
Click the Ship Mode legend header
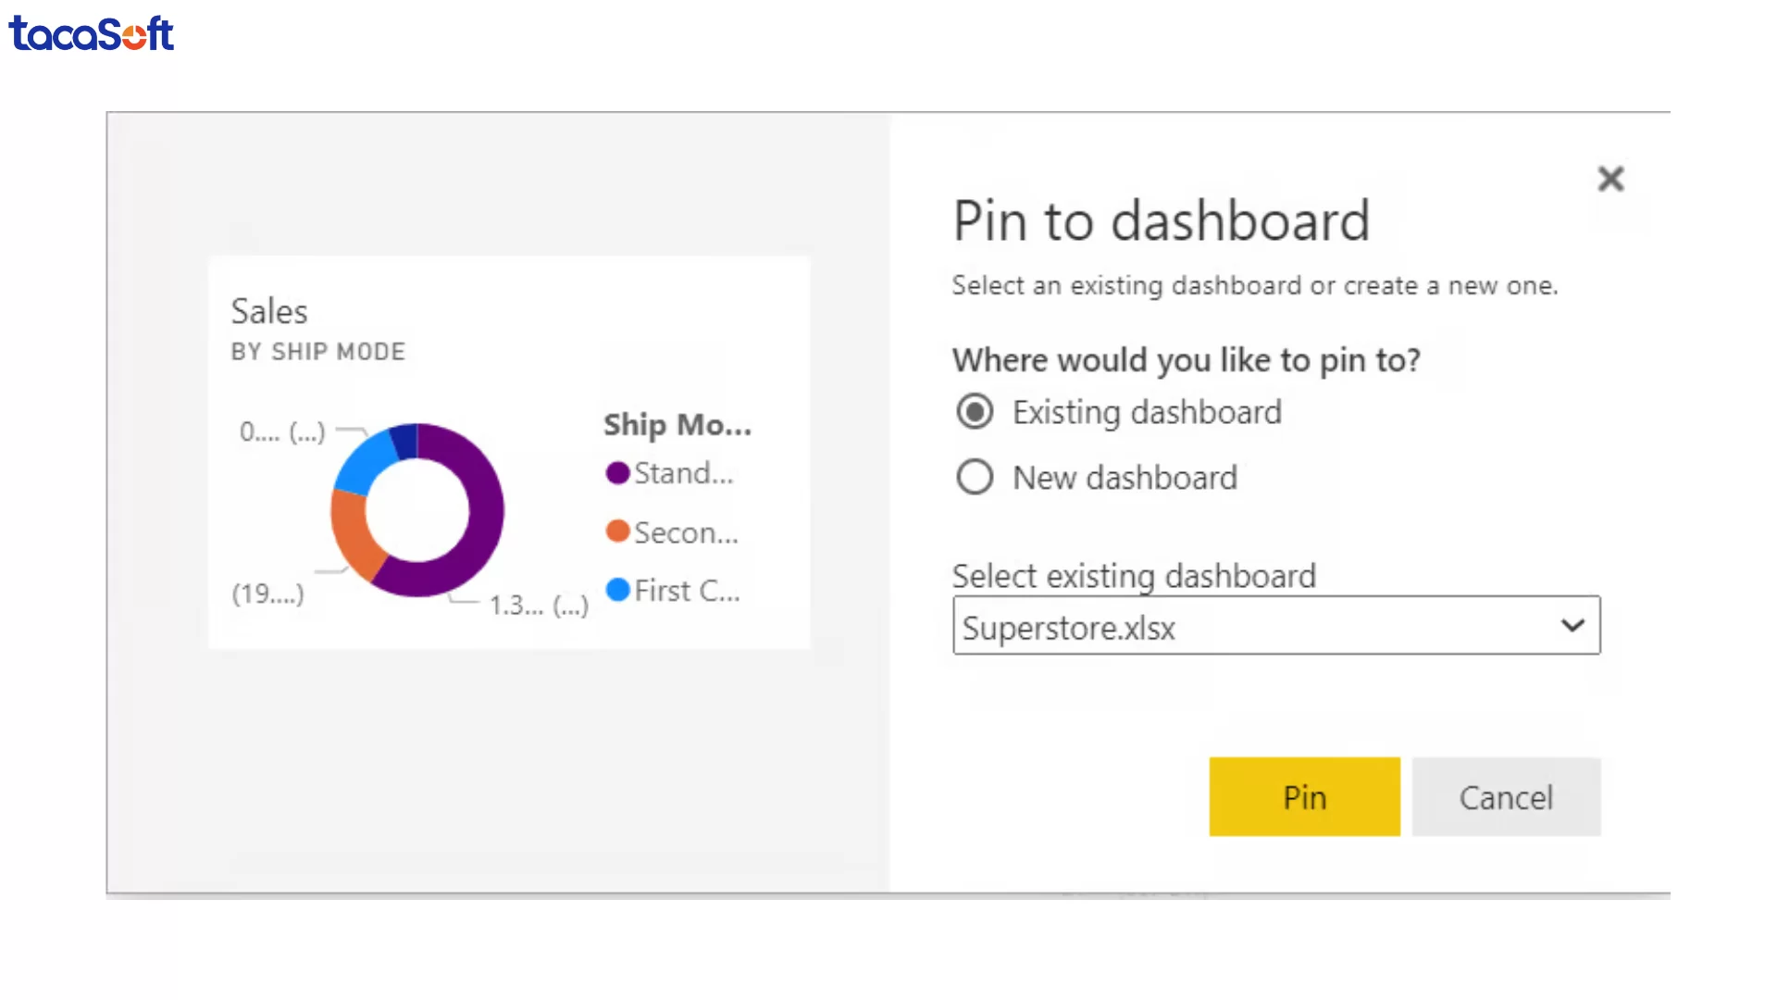click(x=677, y=424)
